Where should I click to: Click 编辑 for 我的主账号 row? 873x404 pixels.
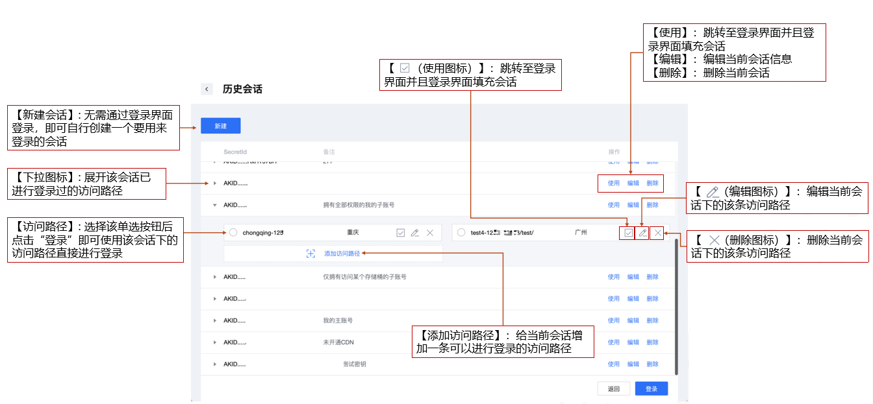point(633,320)
